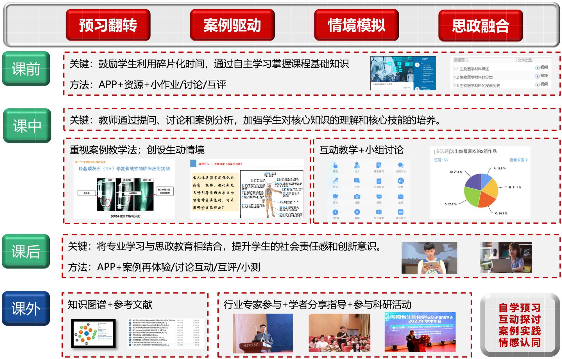This screenshot has width=562, height=359.
Task: Click the blue 课外 stage button
Action: pos(26,309)
